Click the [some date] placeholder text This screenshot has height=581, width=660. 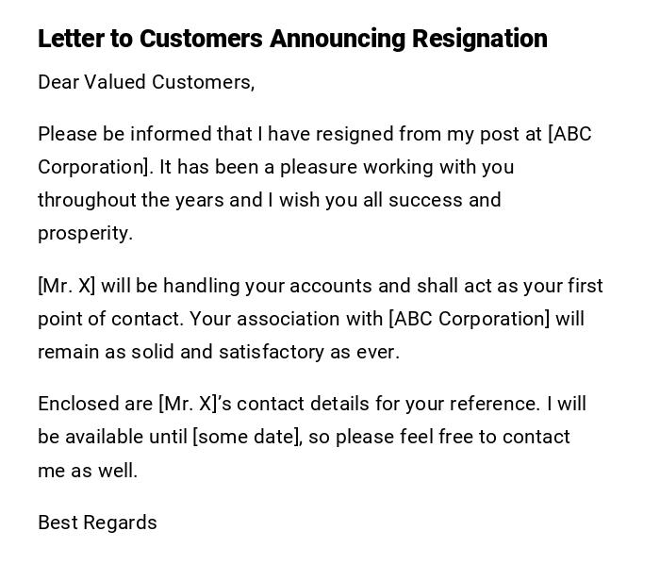247,437
